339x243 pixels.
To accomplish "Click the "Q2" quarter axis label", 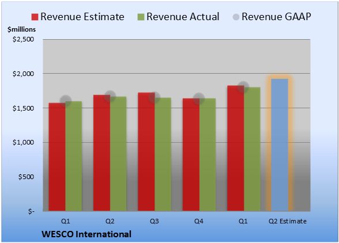I will [x=110, y=221].
